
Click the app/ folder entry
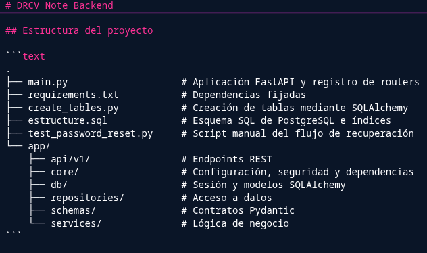coord(39,146)
